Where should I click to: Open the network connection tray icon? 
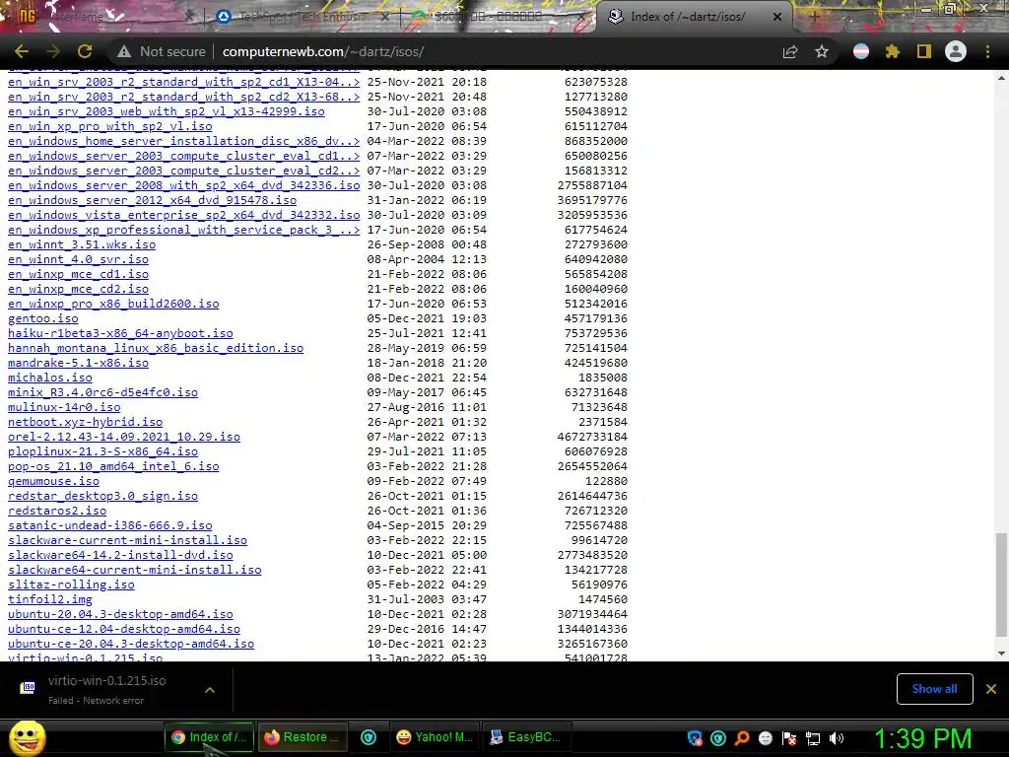(x=813, y=738)
